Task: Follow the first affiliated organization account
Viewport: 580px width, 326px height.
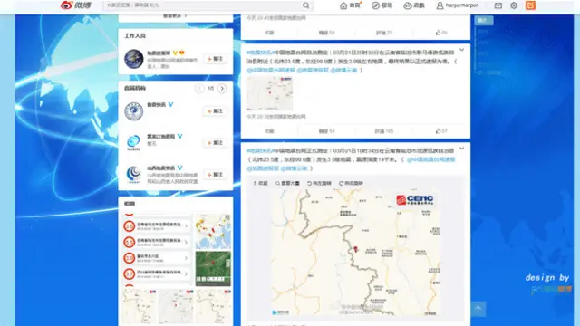Action: tap(215, 110)
